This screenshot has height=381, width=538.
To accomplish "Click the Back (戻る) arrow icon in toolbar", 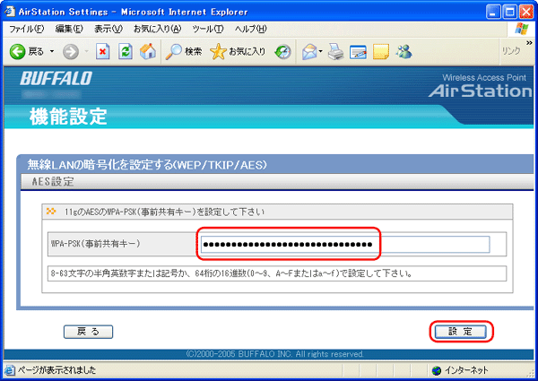I will [x=17, y=52].
